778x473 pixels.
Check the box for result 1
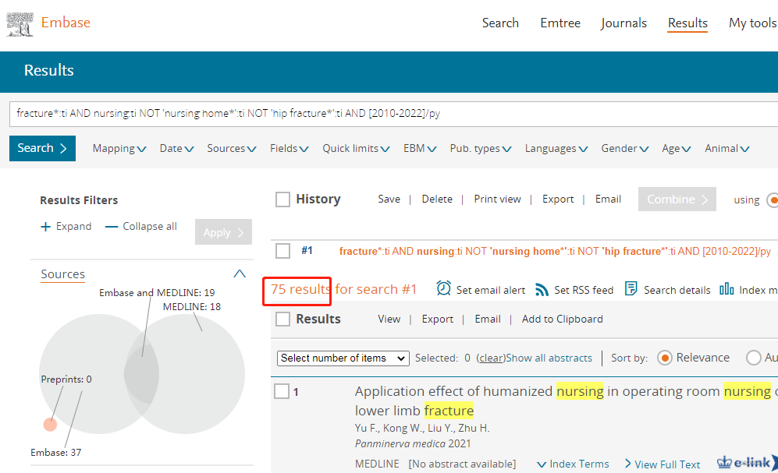282,391
